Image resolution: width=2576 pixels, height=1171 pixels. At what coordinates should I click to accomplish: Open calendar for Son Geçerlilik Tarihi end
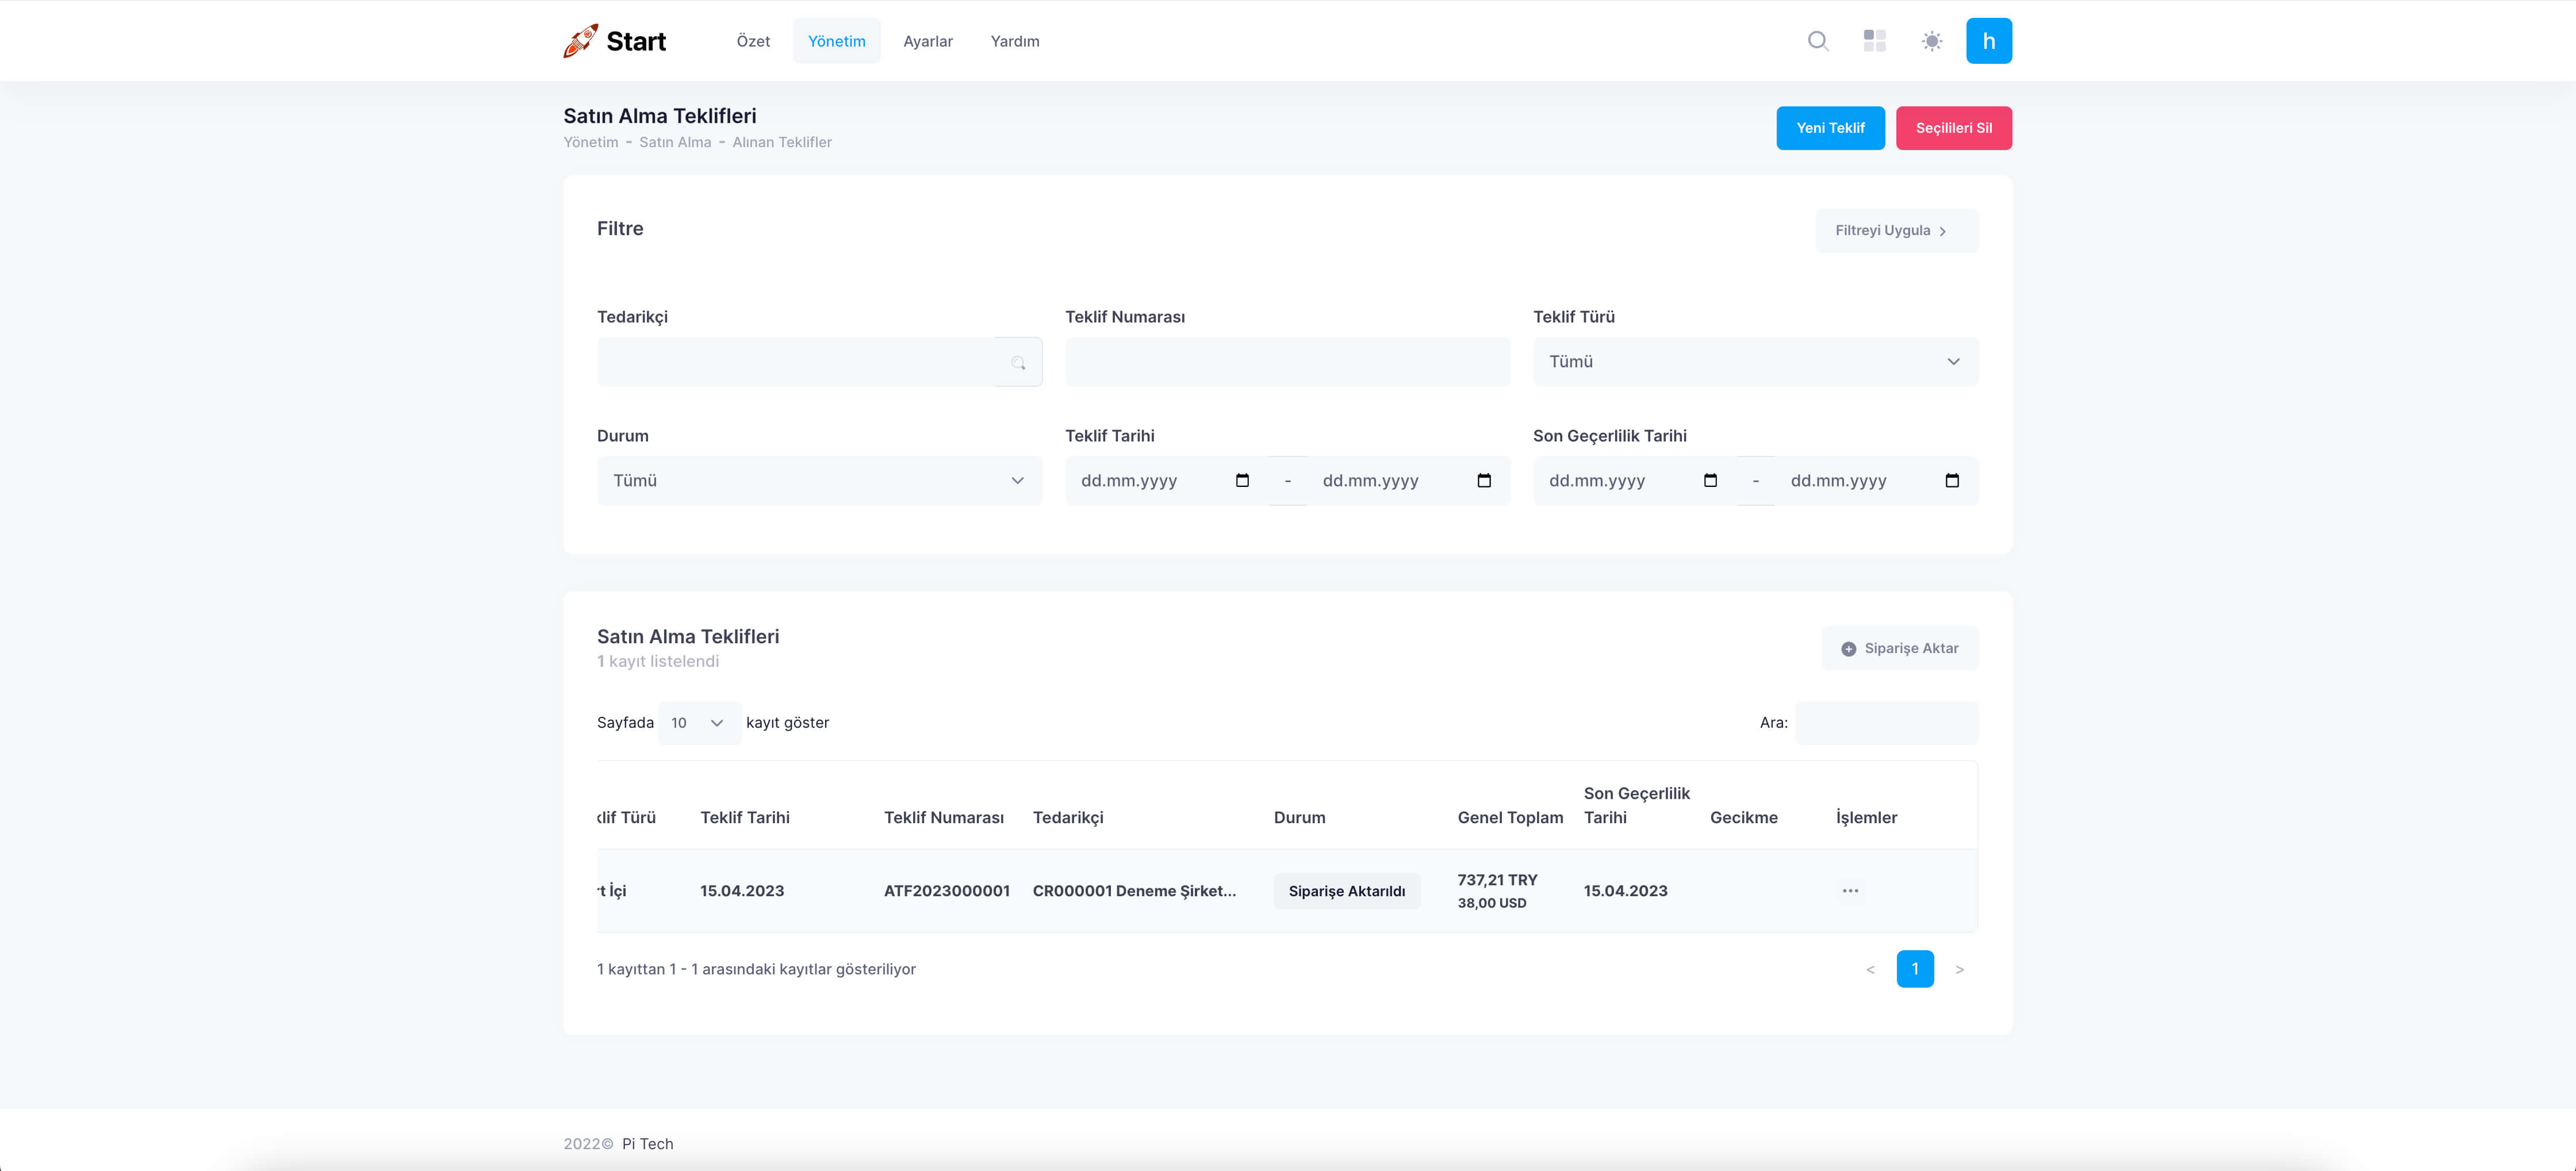(1951, 481)
